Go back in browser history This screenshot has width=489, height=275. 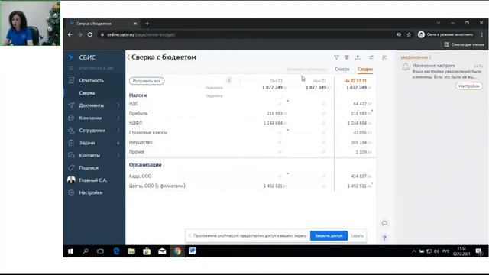(x=70, y=34)
